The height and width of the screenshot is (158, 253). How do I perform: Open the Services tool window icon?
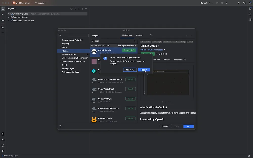3,134
